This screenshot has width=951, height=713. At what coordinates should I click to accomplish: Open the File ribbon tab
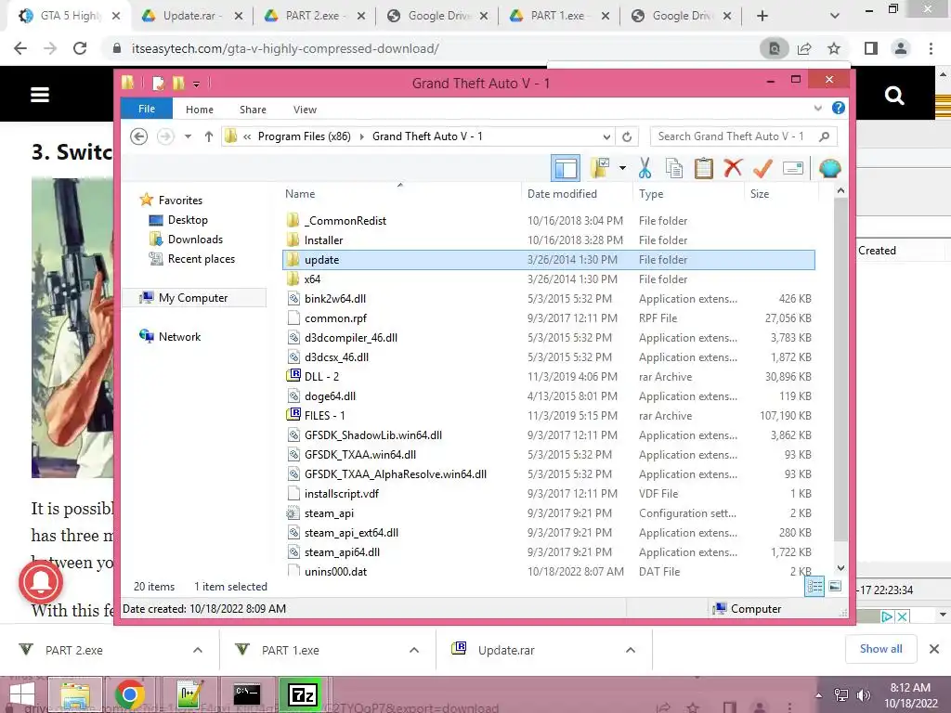tap(147, 109)
